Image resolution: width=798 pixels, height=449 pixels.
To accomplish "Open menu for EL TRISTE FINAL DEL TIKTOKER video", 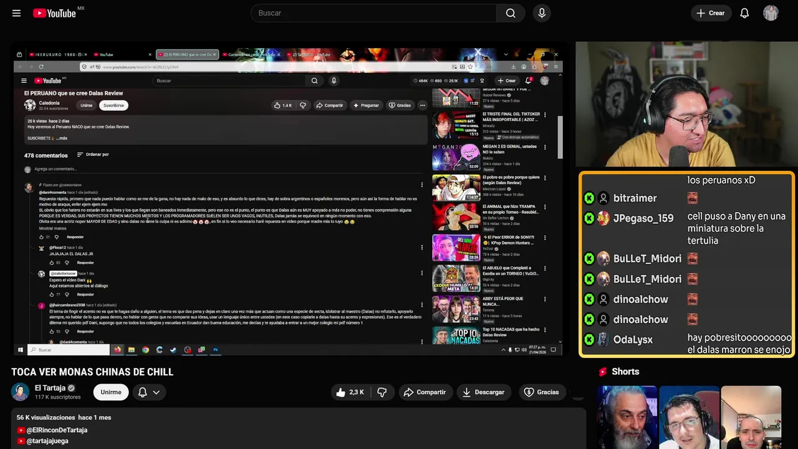I will [545, 115].
